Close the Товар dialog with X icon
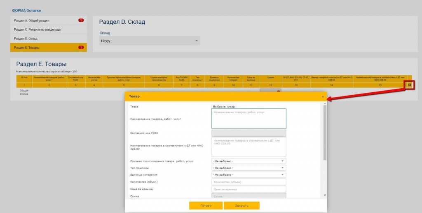Viewport: 422px width, 213px height. [x=323, y=96]
